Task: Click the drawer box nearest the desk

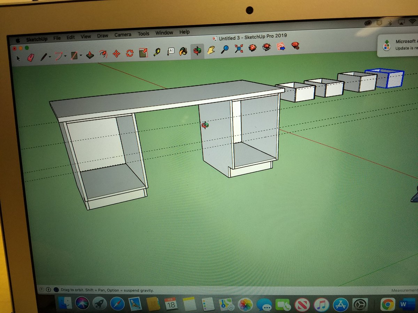Action: [295, 91]
